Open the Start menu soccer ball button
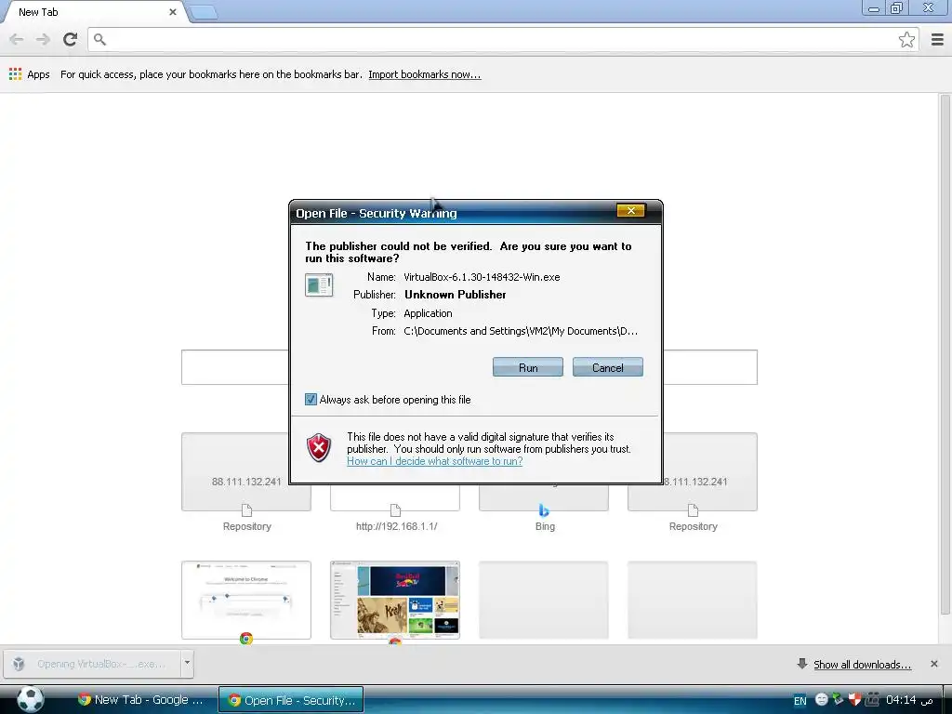Image resolution: width=952 pixels, height=714 pixels. (x=31, y=699)
